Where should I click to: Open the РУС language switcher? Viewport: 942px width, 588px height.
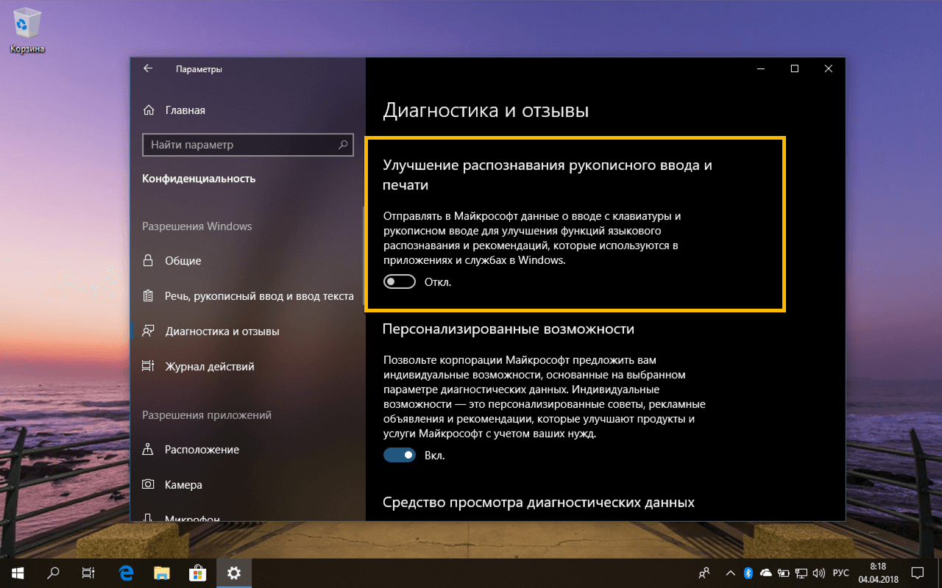click(x=842, y=573)
